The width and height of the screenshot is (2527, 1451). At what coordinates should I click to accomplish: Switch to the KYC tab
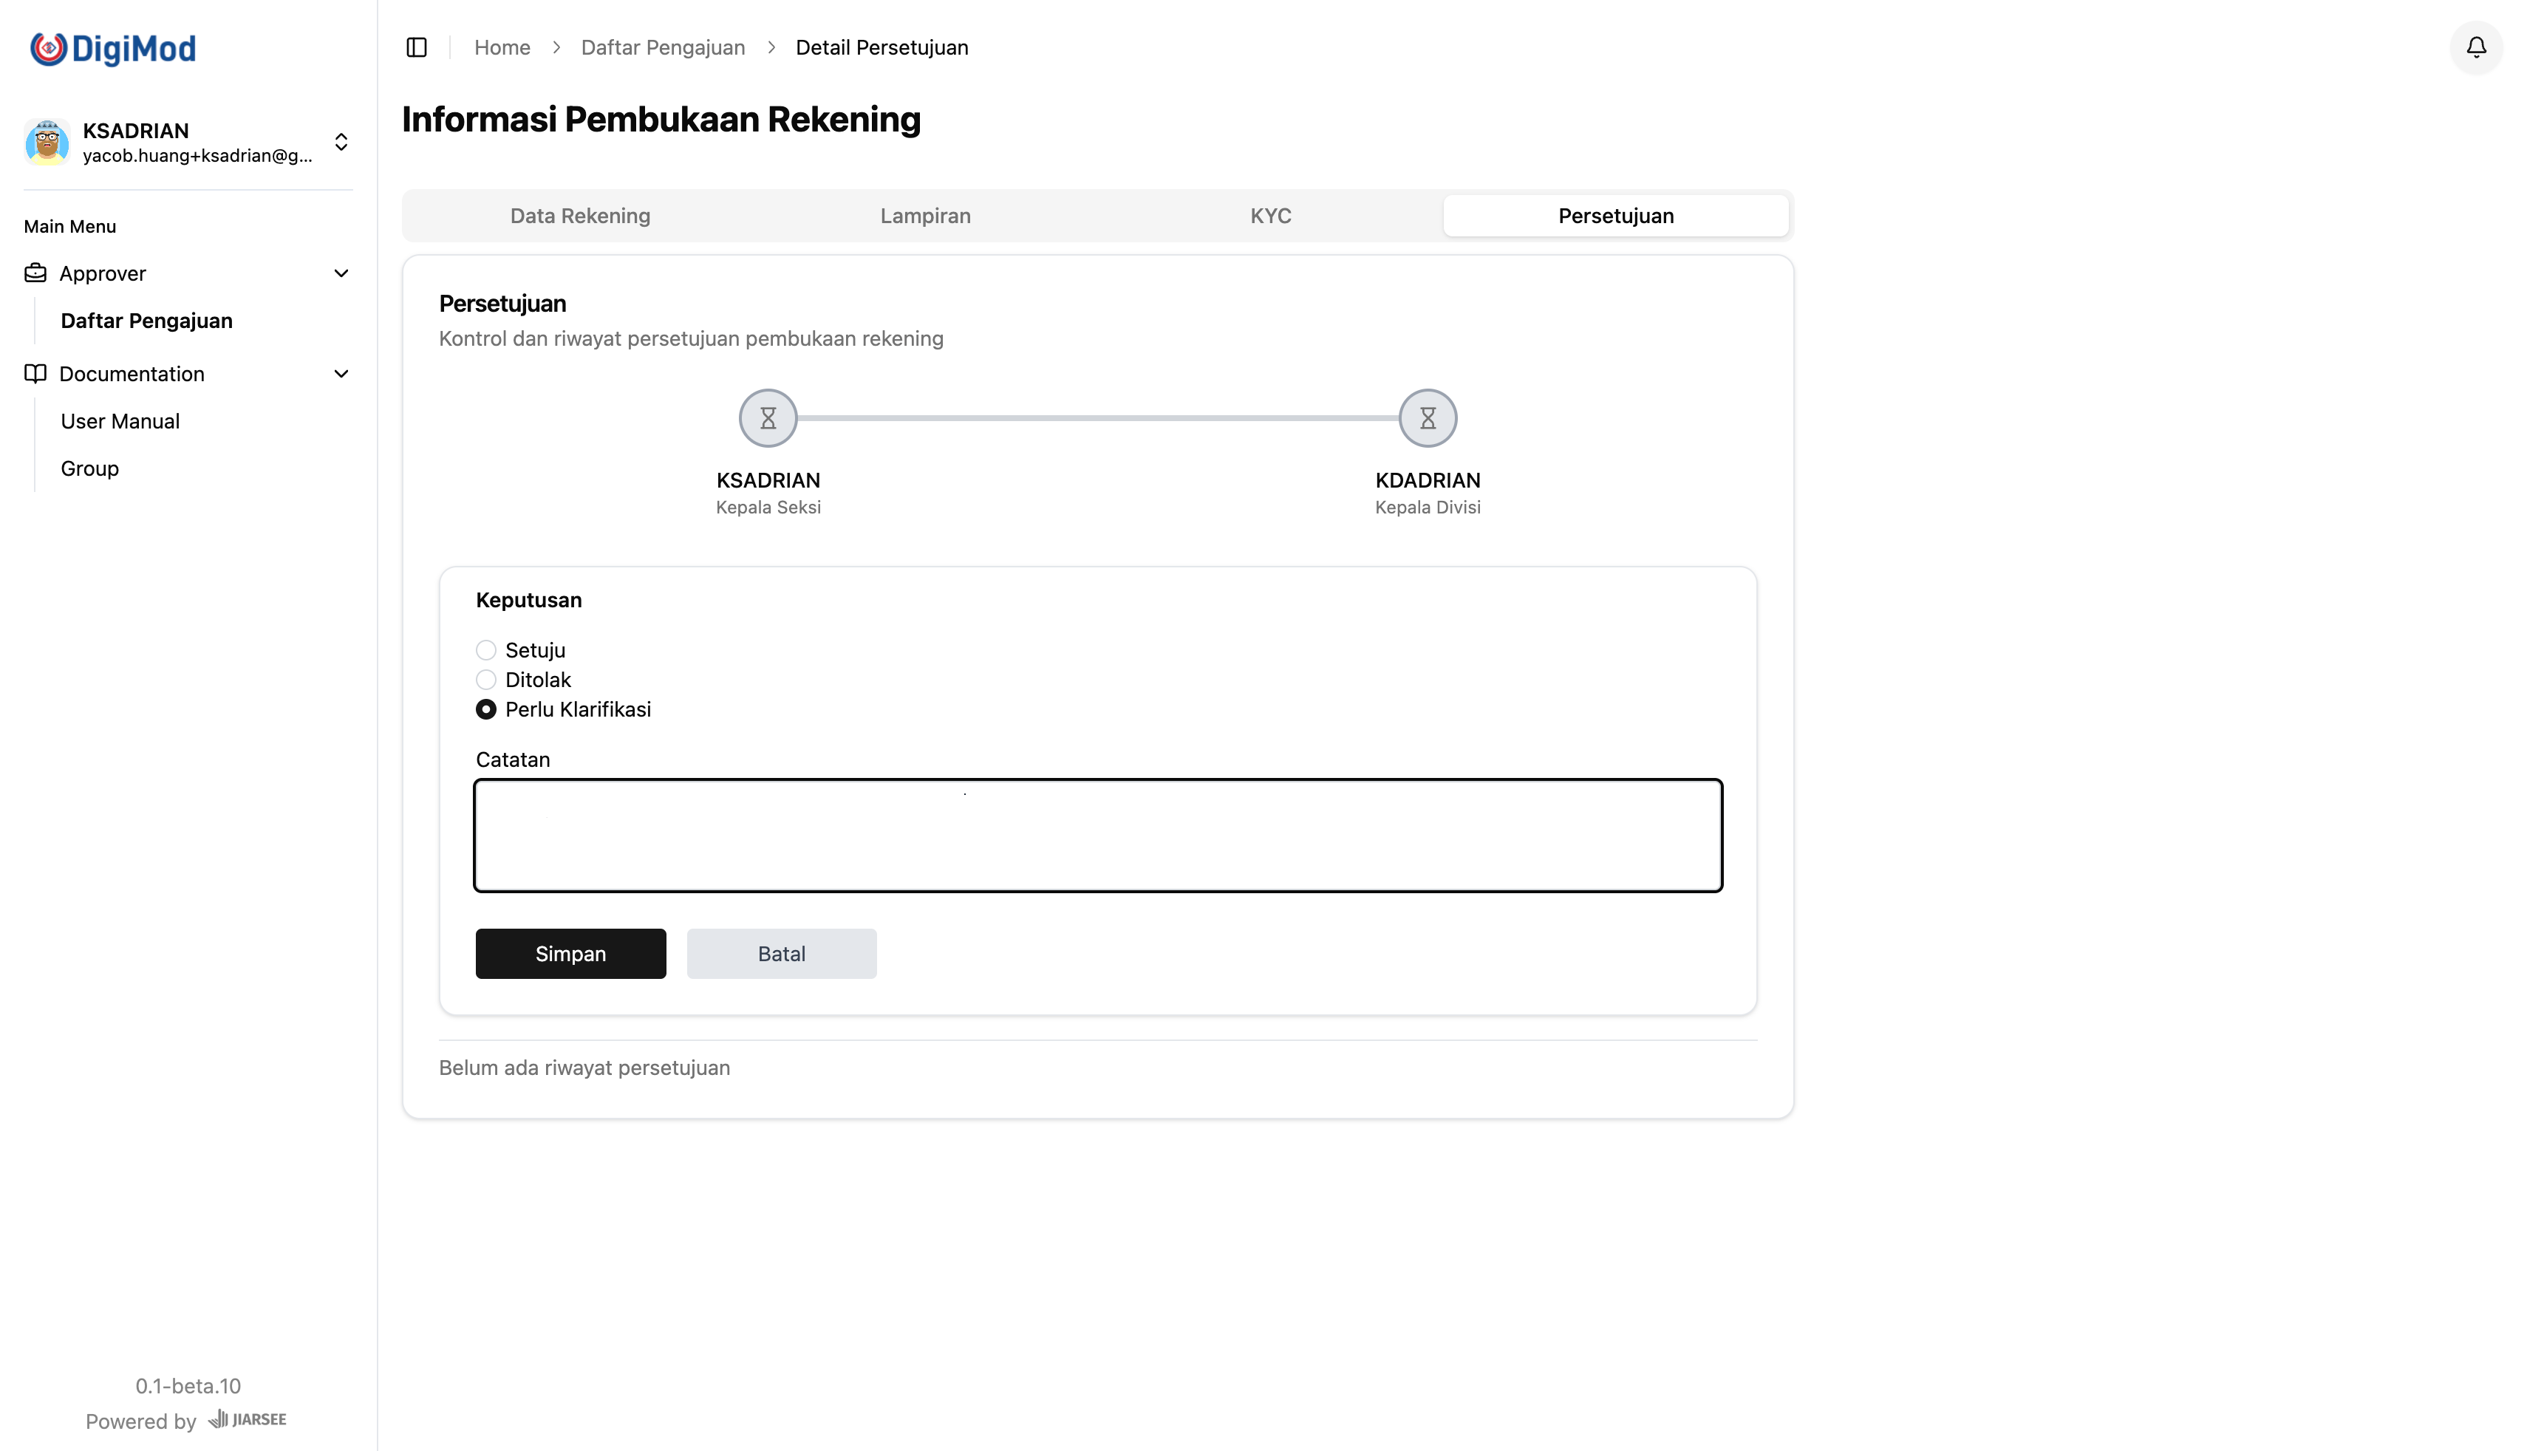click(x=1270, y=215)
